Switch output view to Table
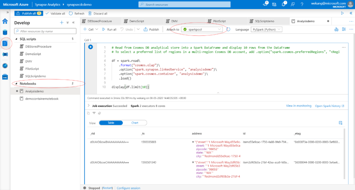Viewport: 355px width, 190px height. pyautogui.click(x=111, y=123)
